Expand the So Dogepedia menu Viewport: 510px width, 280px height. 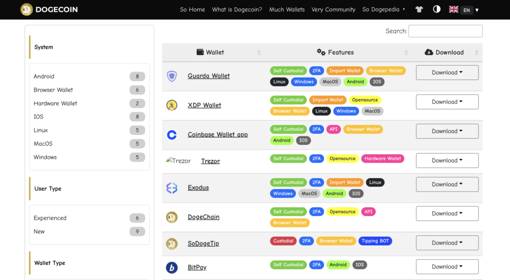(383, 9)
